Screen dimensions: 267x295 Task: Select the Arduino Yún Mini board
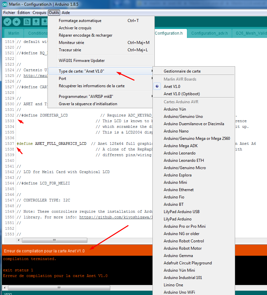[x=194, y=271]
